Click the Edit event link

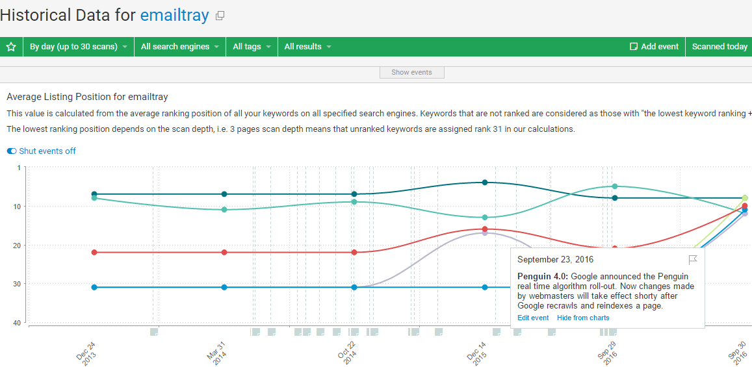(x=533, y=318)
